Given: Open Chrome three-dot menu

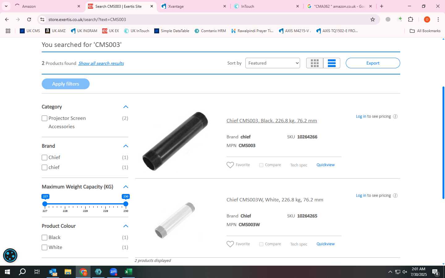Looking at the screenshot, I should click(438, 19).
